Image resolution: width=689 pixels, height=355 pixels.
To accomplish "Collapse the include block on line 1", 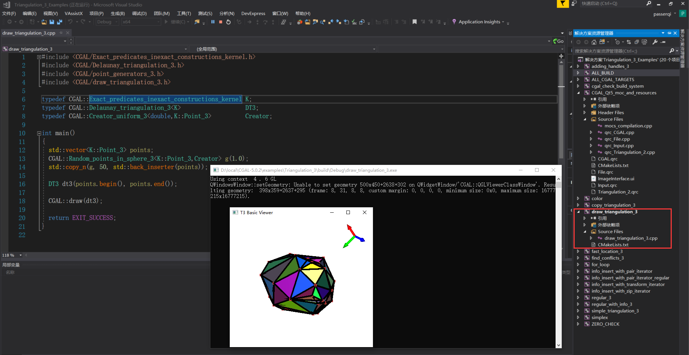I will 39,57.
